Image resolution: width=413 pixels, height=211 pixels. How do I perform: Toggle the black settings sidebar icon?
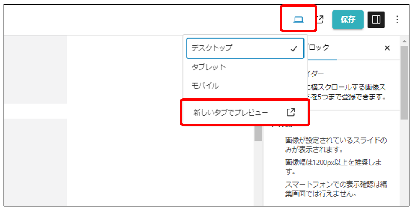point(376,20)
